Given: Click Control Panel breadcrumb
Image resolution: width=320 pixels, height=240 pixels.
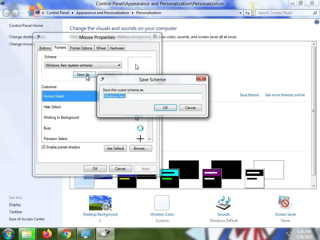Looking at the screenshot, I should pos(58,13).
